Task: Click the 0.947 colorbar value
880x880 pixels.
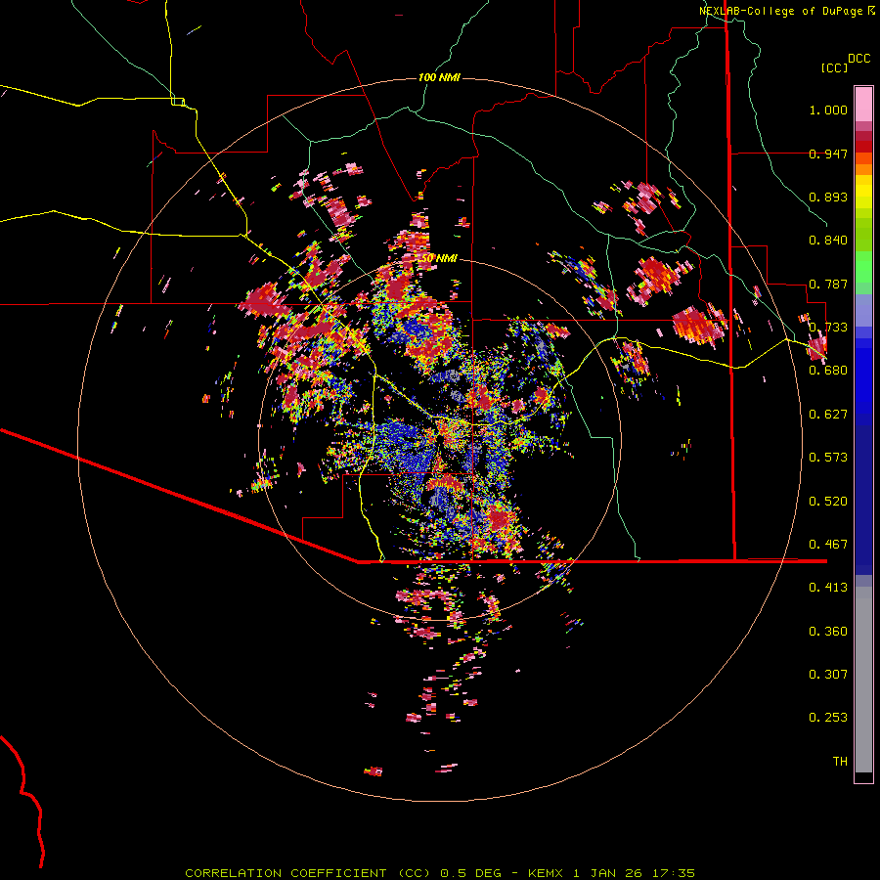Action: pyautogui.click(x=828, y=154)
